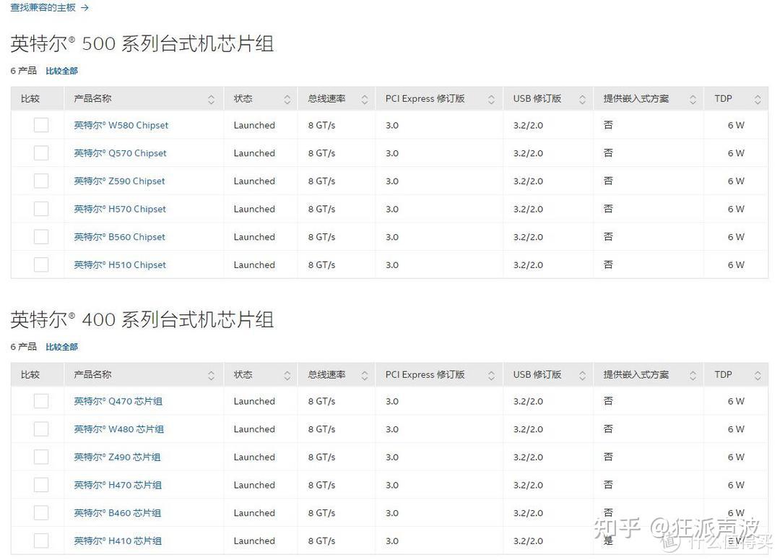This screenshot has height=560, width=780.
Task: Click 8 GT/s value in Z590 Chipset row
Action: 321,181
